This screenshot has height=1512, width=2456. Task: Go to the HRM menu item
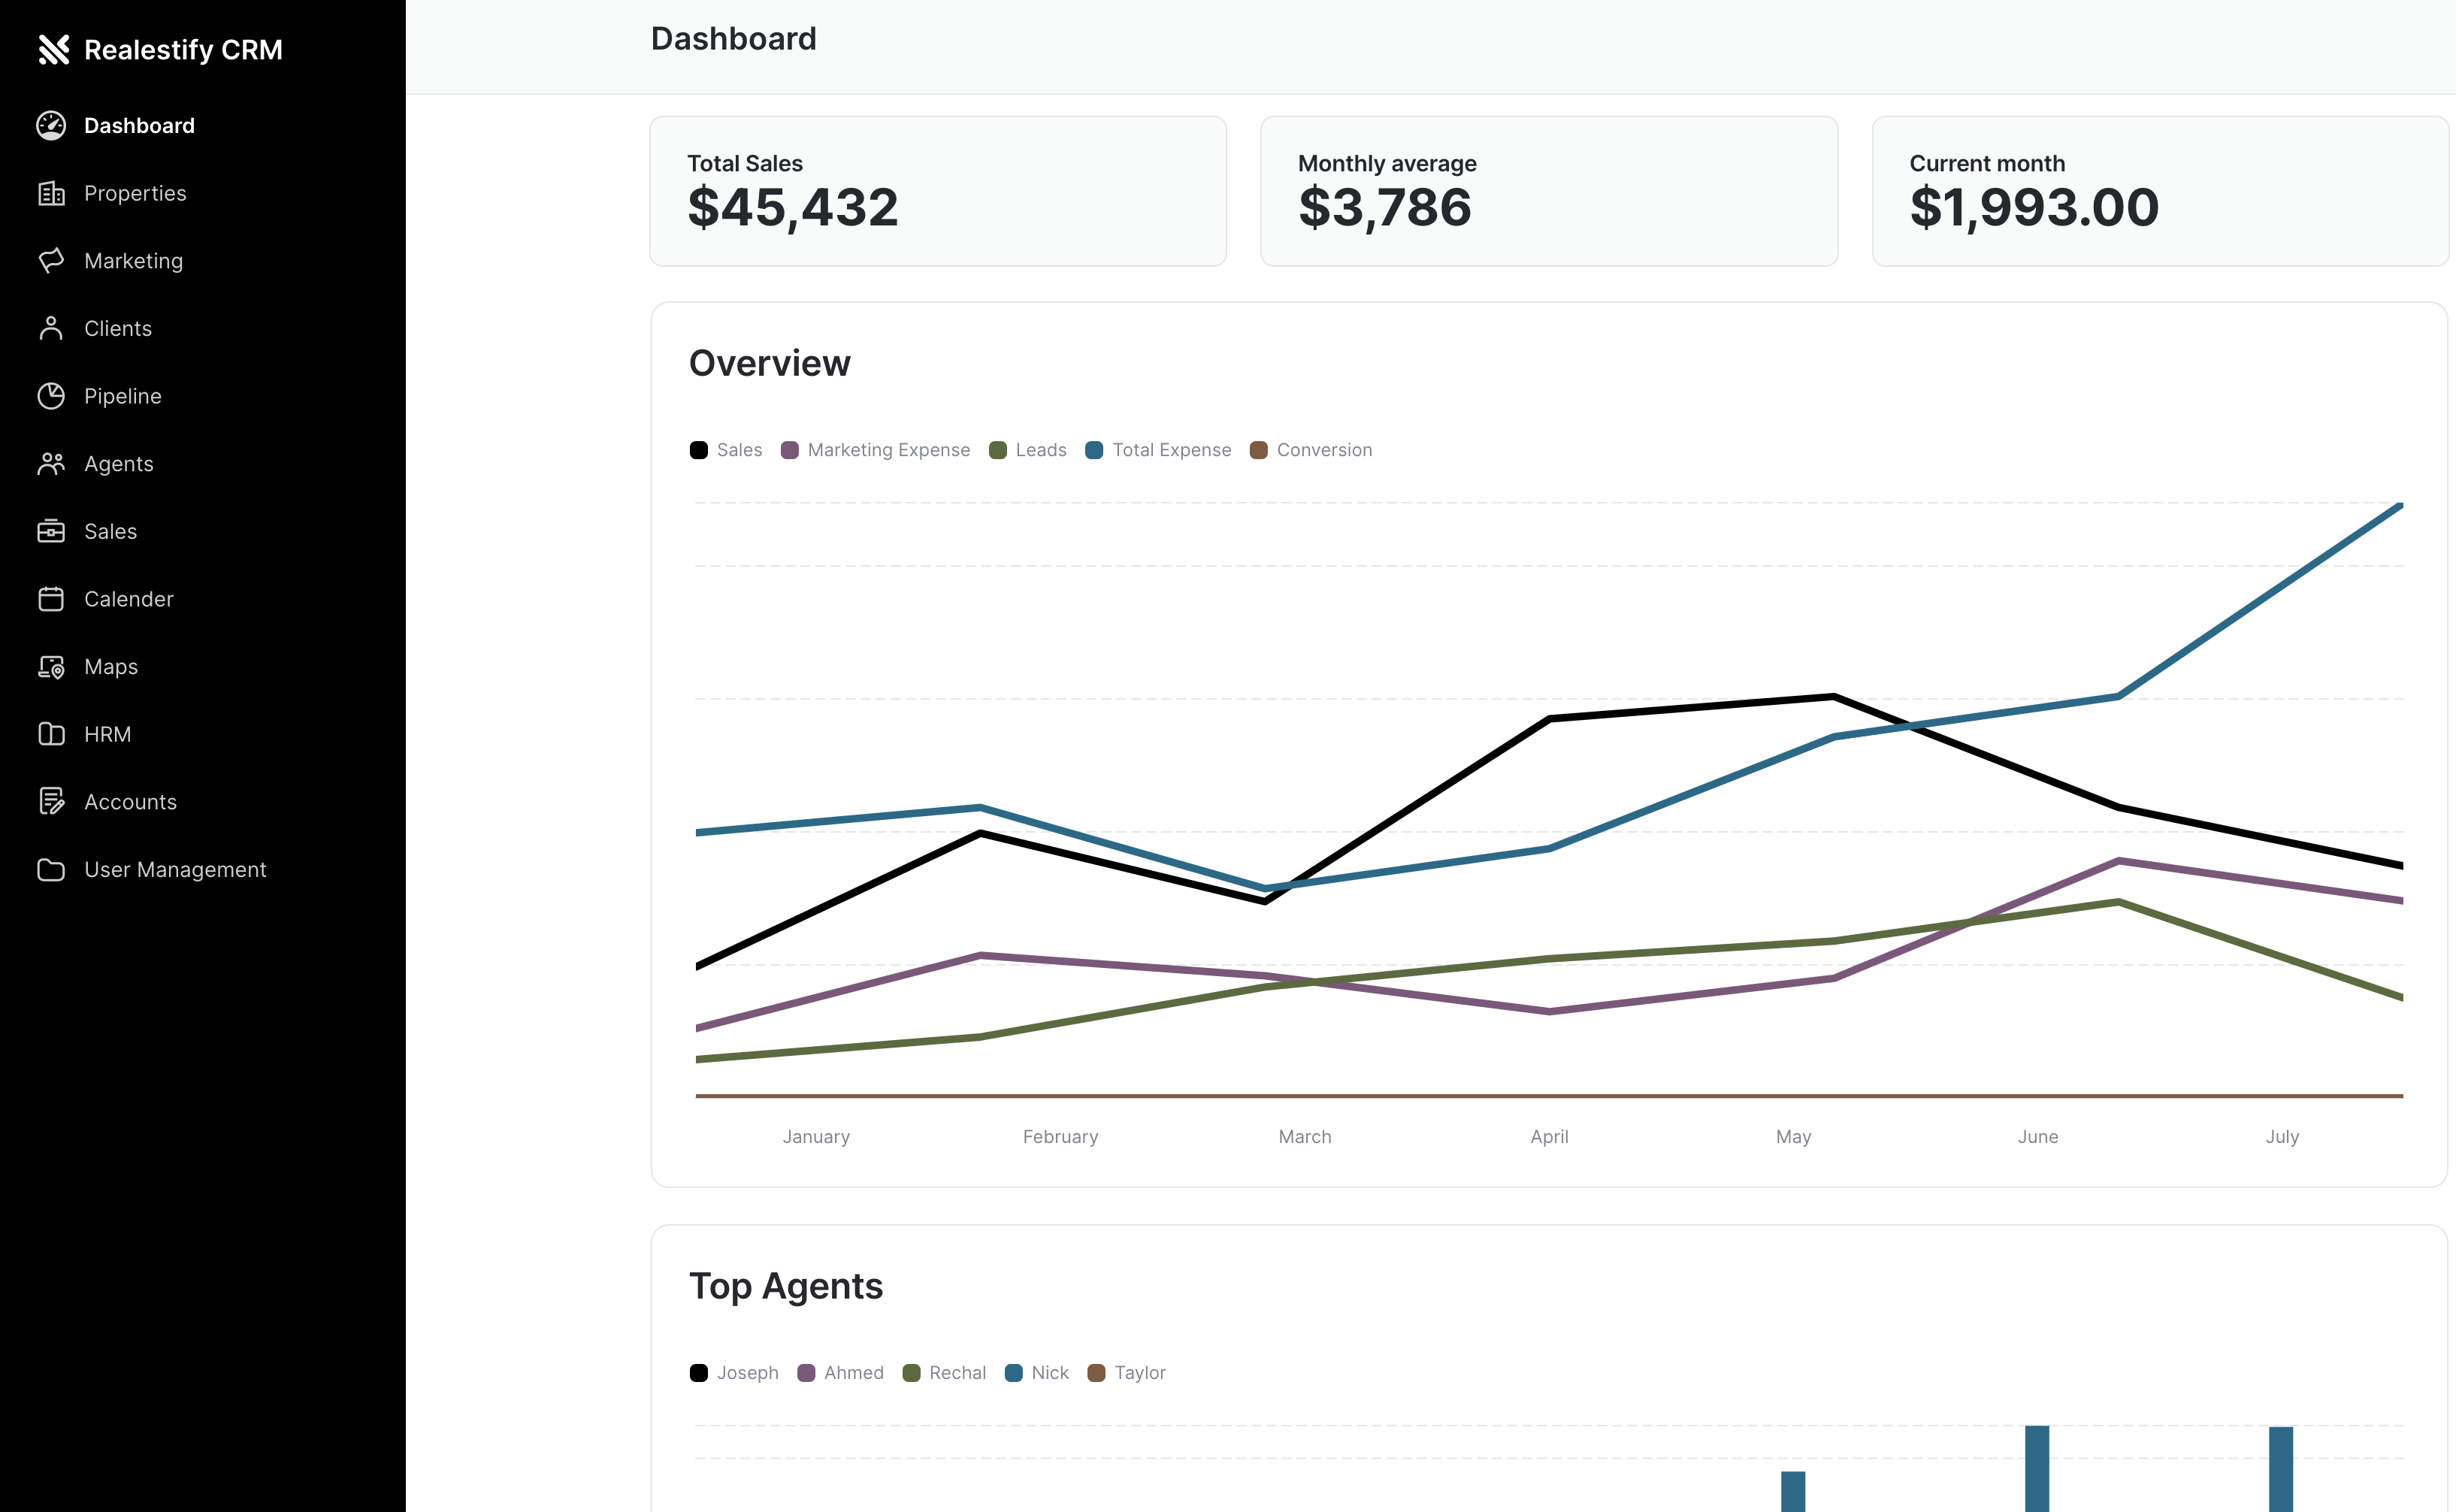pos(107,734)
